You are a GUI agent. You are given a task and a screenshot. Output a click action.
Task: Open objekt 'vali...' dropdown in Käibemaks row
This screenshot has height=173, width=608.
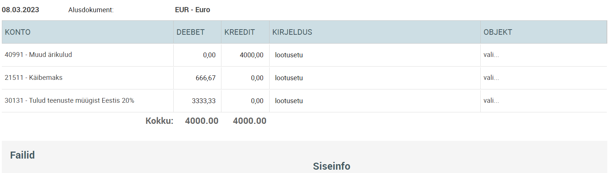point(544,78)
